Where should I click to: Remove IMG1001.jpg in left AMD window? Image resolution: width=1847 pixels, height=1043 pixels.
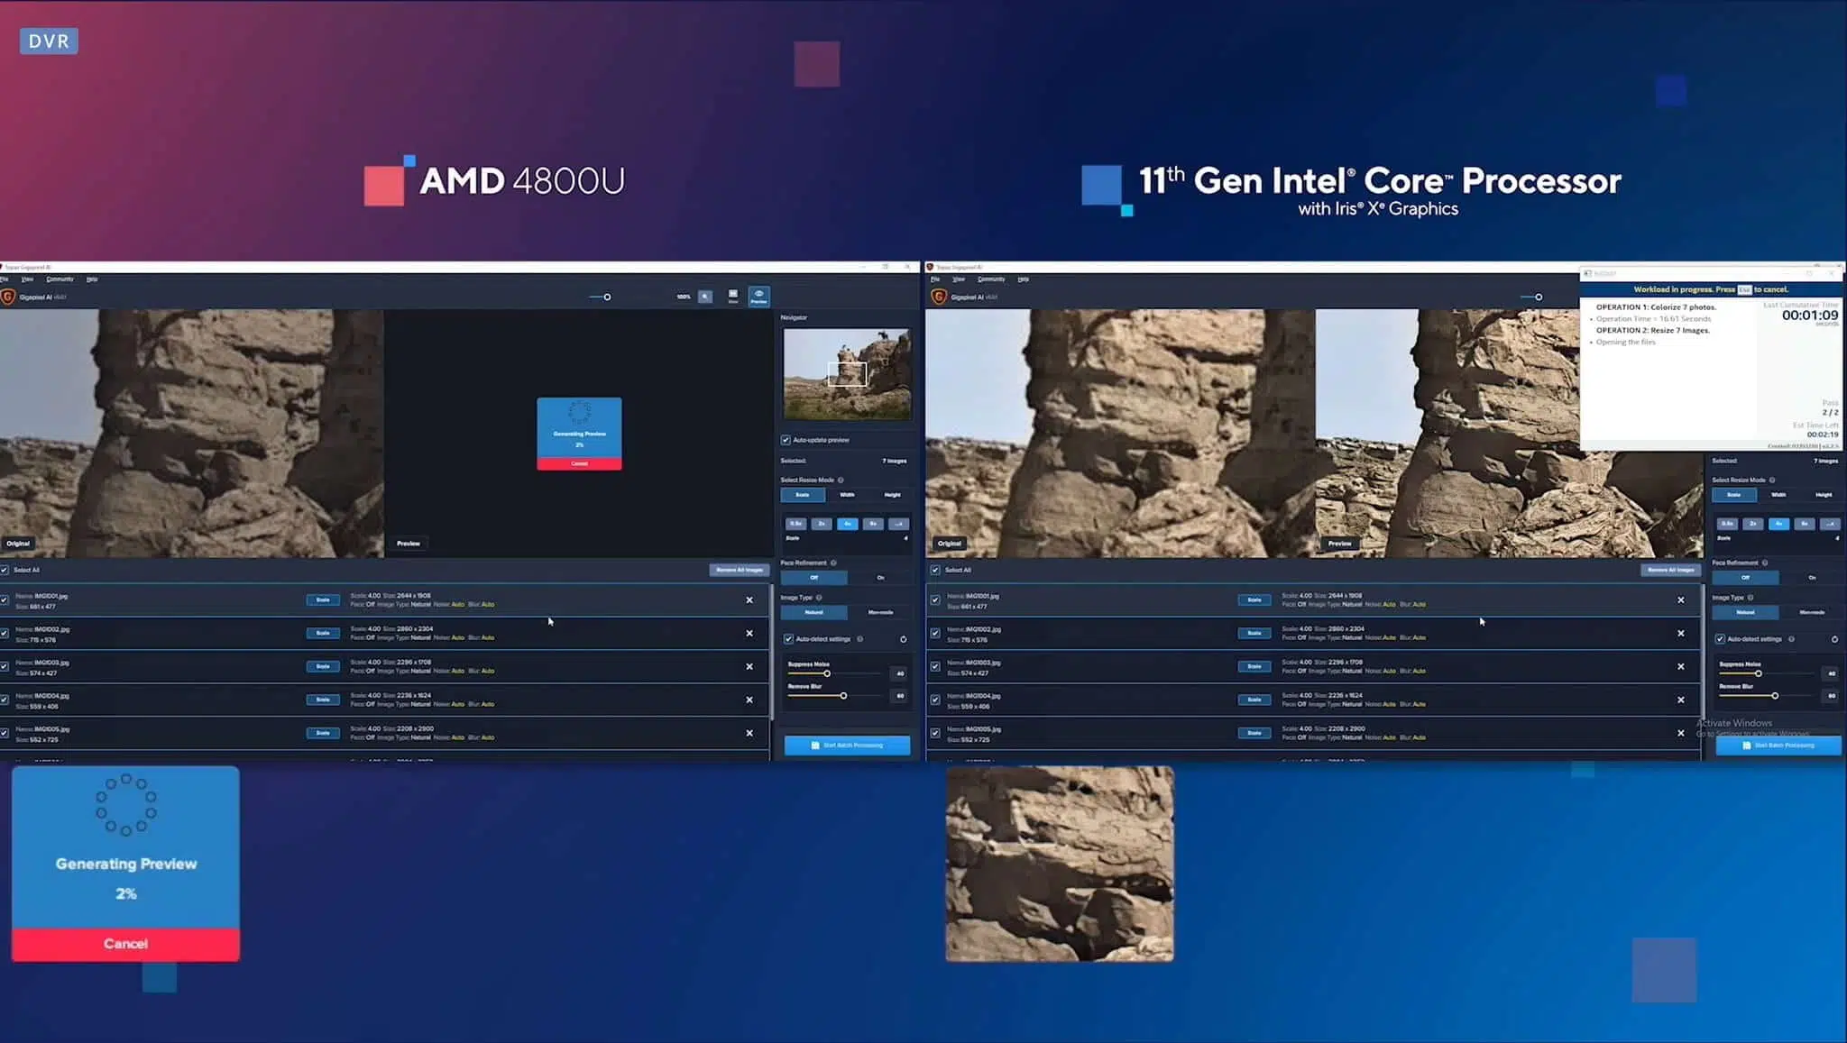pos(749,600)
